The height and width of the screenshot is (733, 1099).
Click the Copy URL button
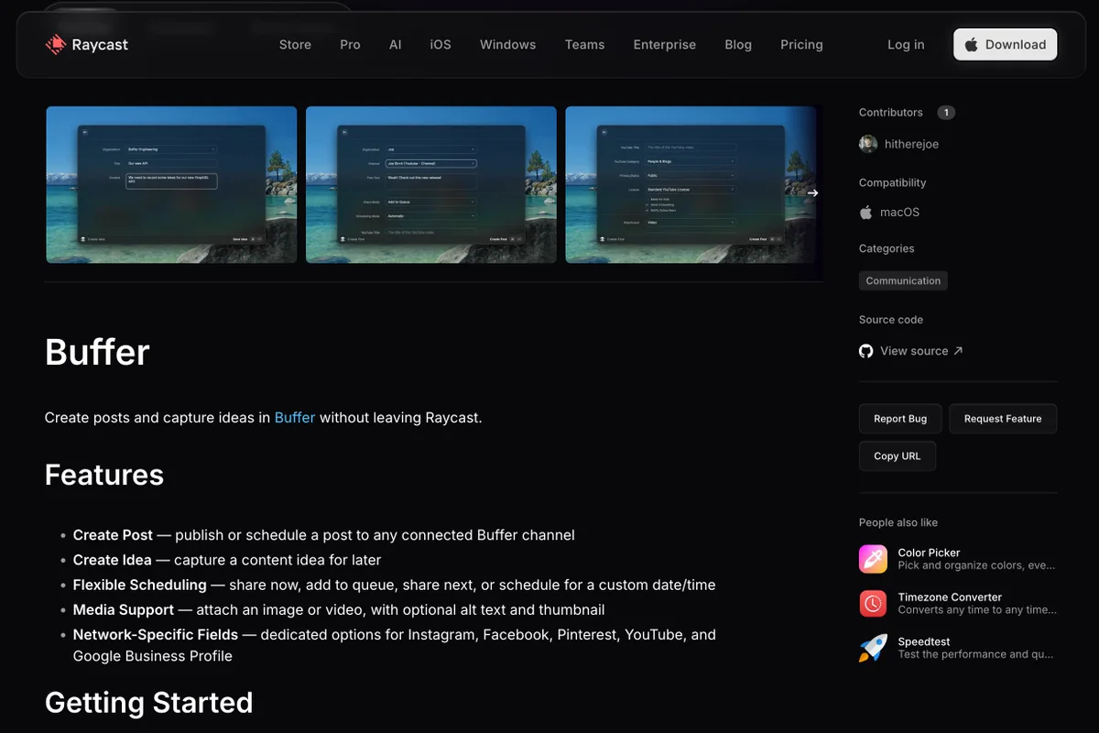point(898,456)
